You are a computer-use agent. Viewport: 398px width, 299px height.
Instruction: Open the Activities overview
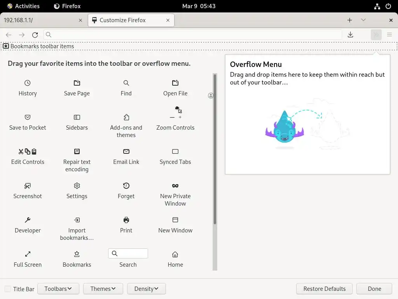coord(23,6)
